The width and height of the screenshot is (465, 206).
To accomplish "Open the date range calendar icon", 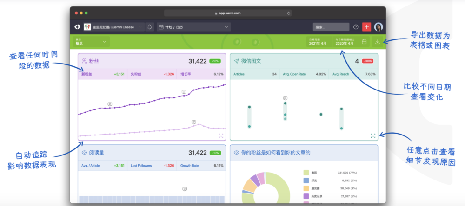I will click(x=364, y=42).
